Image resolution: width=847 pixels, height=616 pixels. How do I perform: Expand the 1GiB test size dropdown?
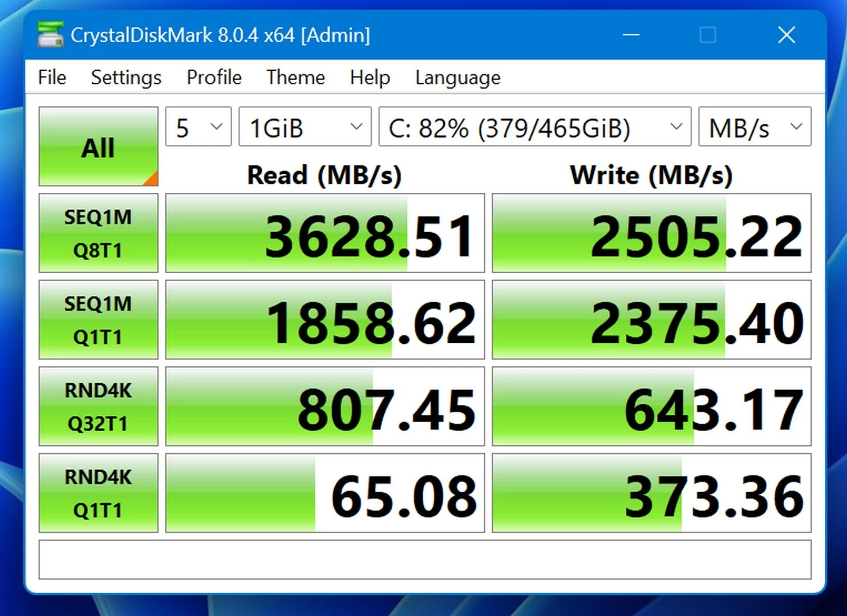(305, 127)
